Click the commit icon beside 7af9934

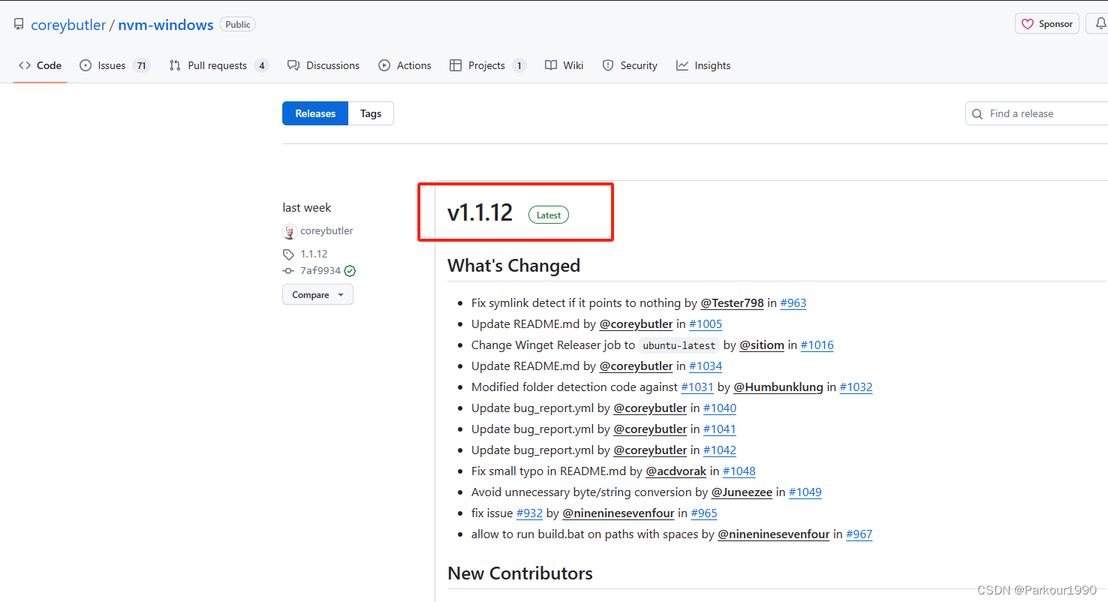tap(288, 271)
